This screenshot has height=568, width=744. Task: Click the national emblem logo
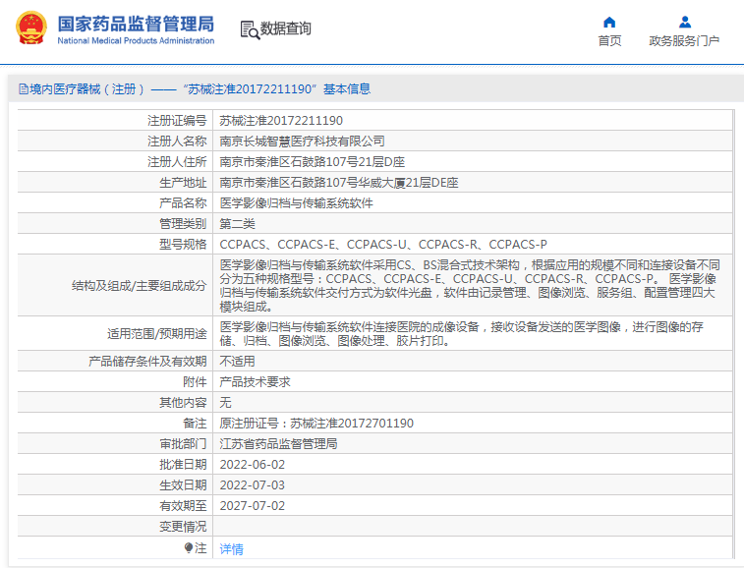pyautogui.click(x=31, y=28)
